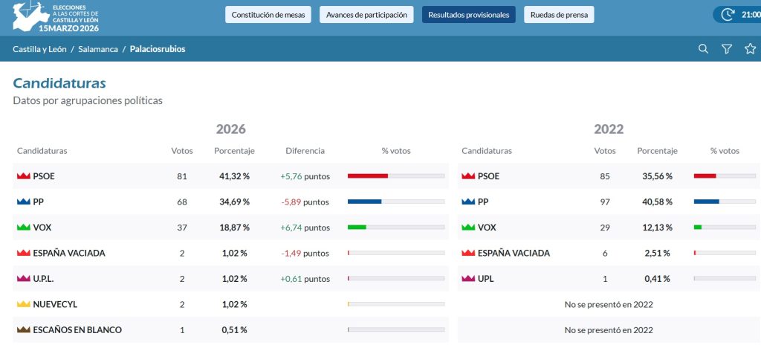This screenshot has width=761, height=348.
Task: Click the Porcentaje column header for 2022
Action: (657, 151)
